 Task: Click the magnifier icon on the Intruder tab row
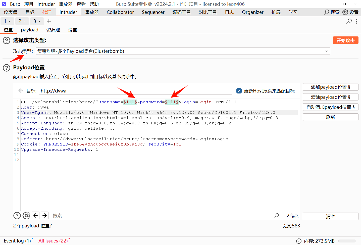[349, 21]
